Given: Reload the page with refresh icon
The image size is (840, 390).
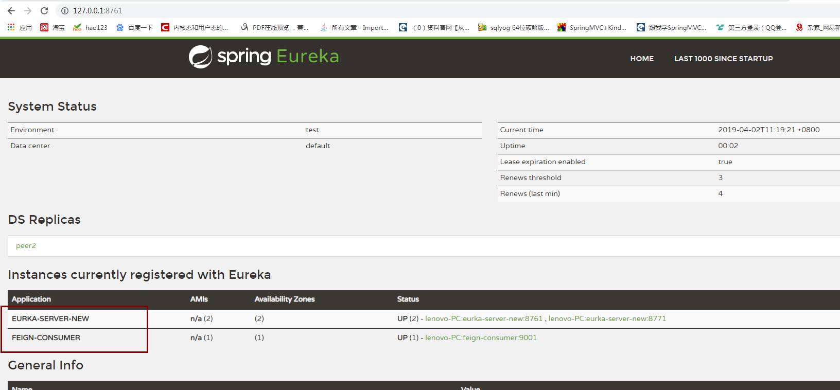Looking at the screenshot, I should [44, 11].
